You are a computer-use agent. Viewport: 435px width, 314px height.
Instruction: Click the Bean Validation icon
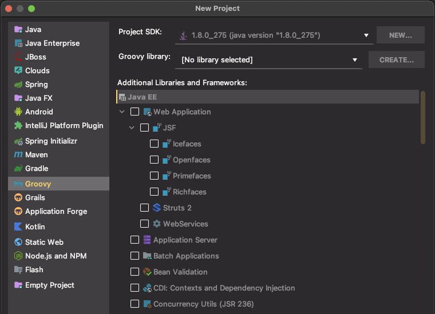147,272
